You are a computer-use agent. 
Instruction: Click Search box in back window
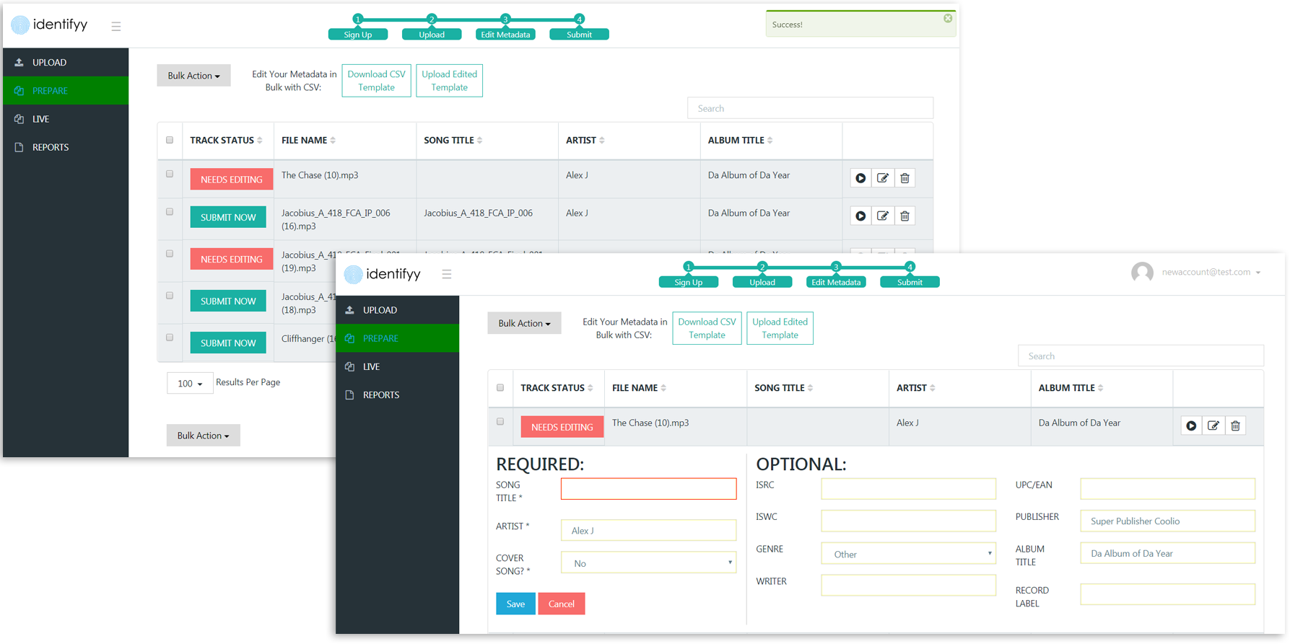tap(810, 109)
